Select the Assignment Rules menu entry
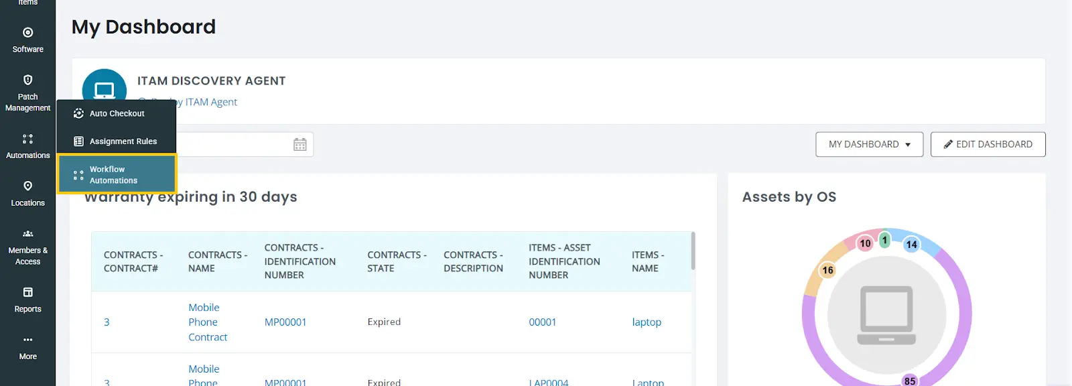Image resolution: width=1072 pixels, height=386 pixels. pos(123,141)
